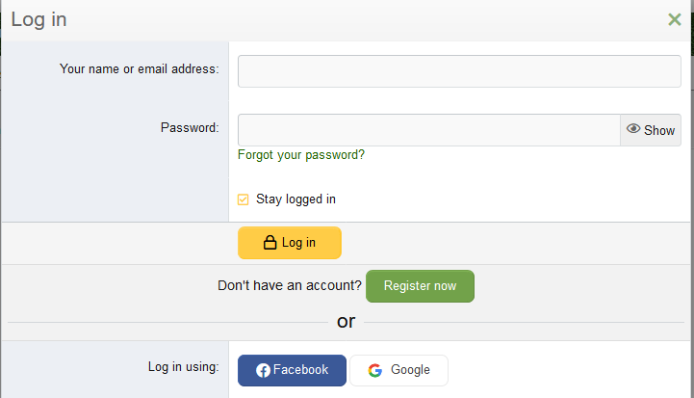This screenshot has width=694, height=398.
Task: Click the 'Your name or email address' label
Action: pyautogui.click(x=139, y=69)
